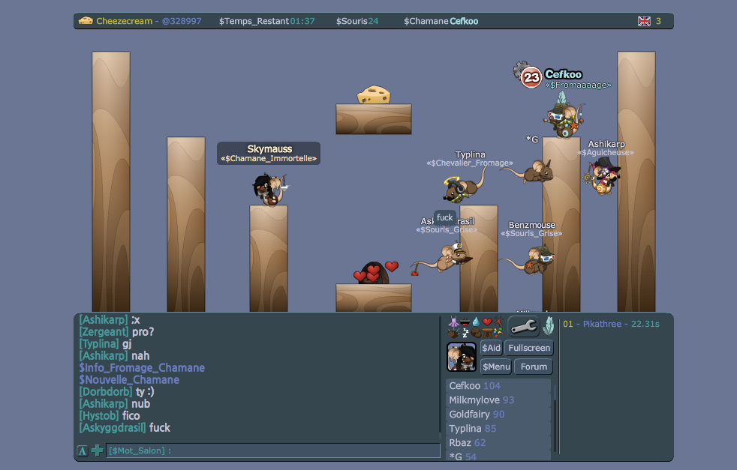Send the red heart kiss emote
Image resolution: width=737 pixels, height=470 pixels.
coord(487,322)
